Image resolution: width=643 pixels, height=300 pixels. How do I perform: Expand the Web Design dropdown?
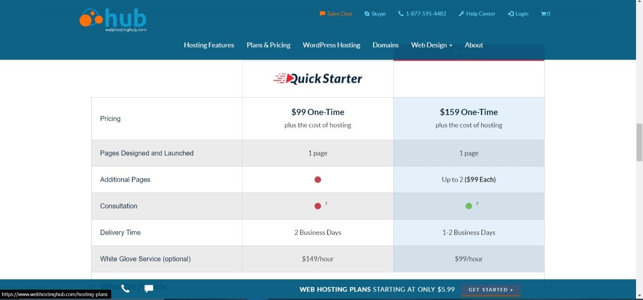[x=431, y=45]
